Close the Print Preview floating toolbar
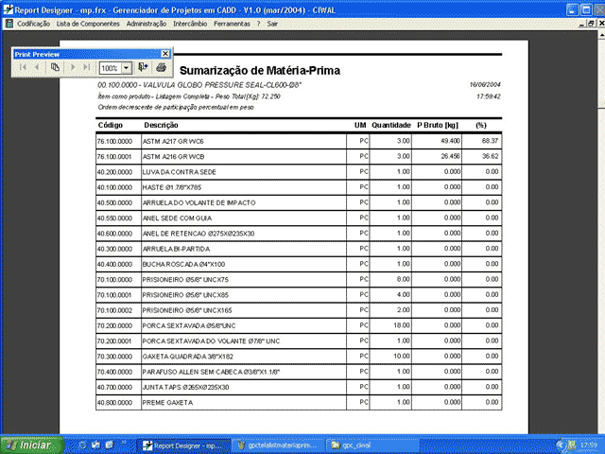Viewport: 605px width, 454px height. [x=165, y=54]
